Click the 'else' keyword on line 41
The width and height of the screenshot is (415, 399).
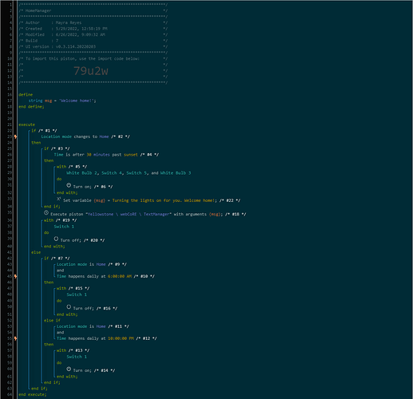[x=36, y=252]
